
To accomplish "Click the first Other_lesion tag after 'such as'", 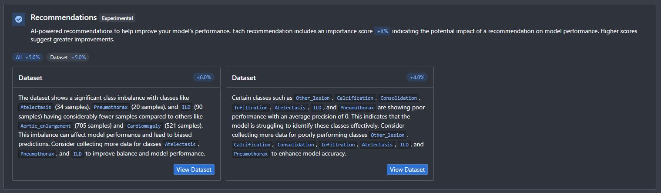I will tap(313, 98).
